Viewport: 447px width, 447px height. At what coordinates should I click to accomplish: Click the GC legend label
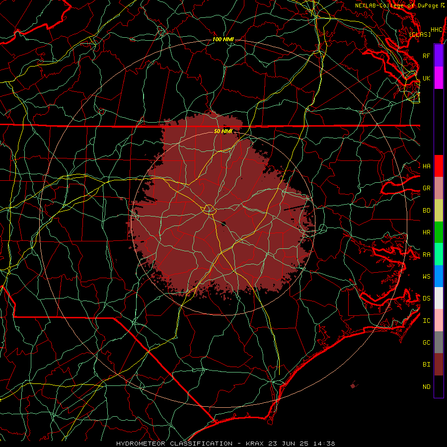pyautogui.click(x=427, y=342)
